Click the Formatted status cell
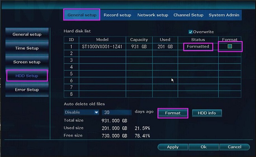Screen dimensions: 256x157 click(x=198, y=47)
